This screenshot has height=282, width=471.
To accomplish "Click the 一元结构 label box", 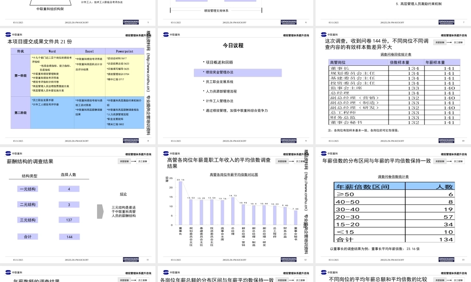I will 28,189.
